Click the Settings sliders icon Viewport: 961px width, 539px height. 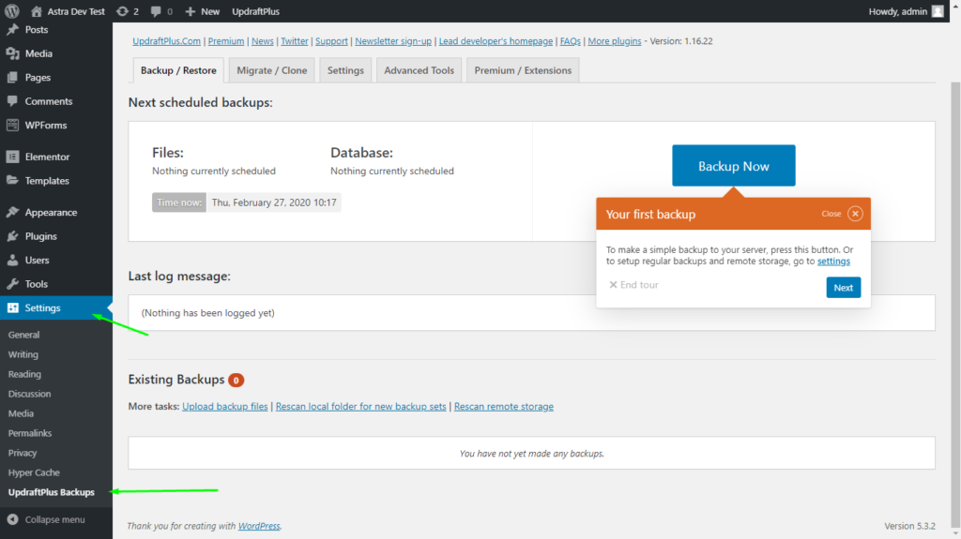point(12,307)
